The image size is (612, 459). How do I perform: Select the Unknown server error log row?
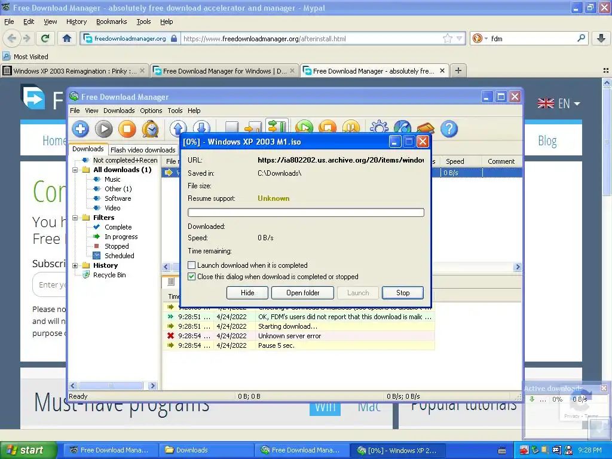click(x=299, y=336)
